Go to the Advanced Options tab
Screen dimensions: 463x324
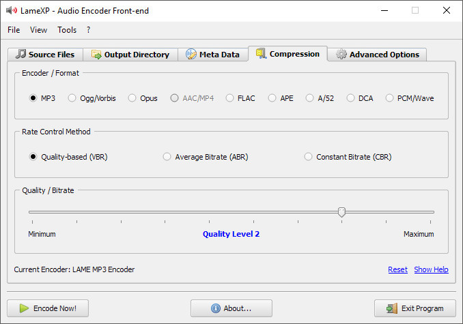378,55
